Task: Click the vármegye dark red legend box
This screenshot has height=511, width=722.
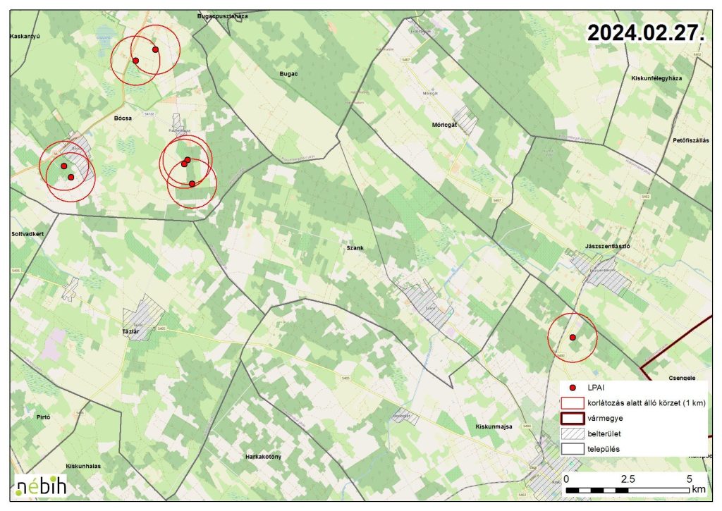Action: click(x=573, y=418)
